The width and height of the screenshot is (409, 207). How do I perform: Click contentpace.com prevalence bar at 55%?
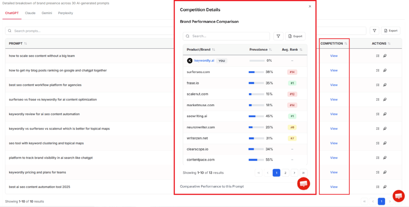coord(256,160)
